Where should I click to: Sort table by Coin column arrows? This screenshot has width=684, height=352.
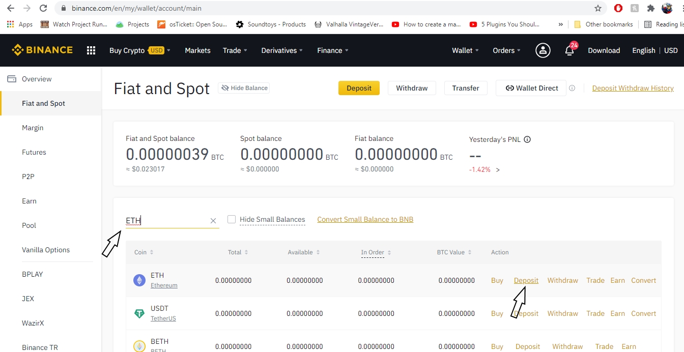tap(151, 252)
